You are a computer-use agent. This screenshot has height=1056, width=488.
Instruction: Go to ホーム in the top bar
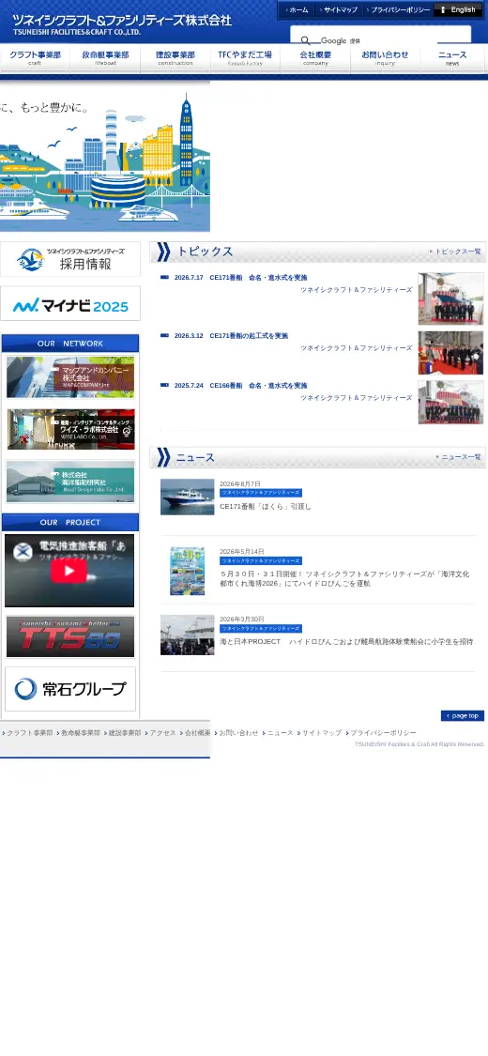(297, 10)
